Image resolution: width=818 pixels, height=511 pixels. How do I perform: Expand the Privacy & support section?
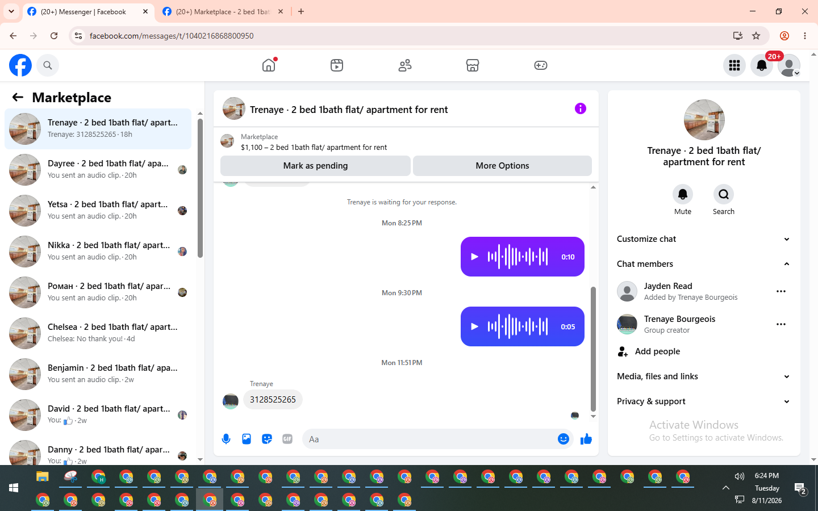point(704,401)
